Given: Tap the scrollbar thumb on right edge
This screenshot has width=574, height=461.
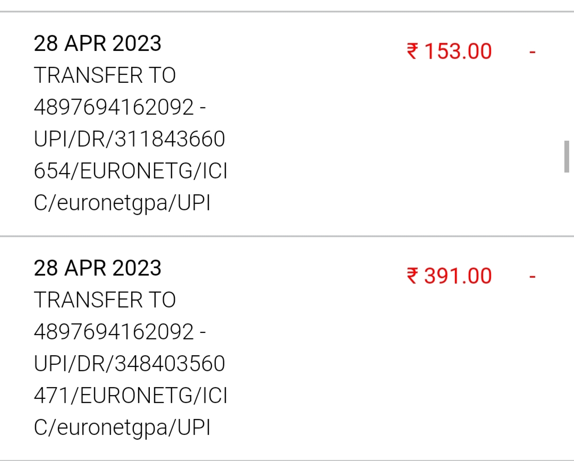Looking at the screenshot, I should 567,157.
